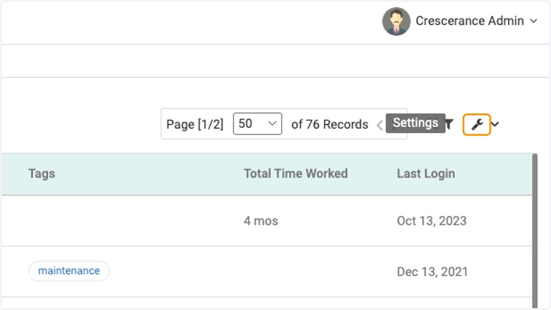Select the 4 mos time worked cell
This screenshot has height=310, width=551.
(x=261, y=221)
